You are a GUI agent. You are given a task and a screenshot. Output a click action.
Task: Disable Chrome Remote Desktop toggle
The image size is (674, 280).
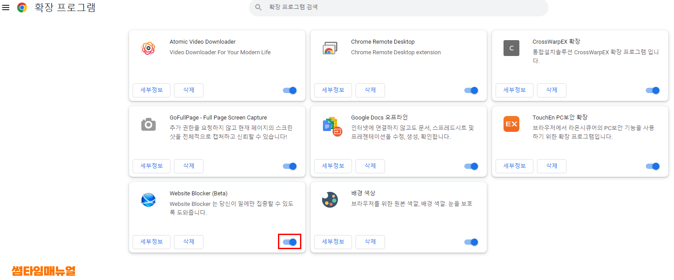pyautogui.click(x=471, y=90)
